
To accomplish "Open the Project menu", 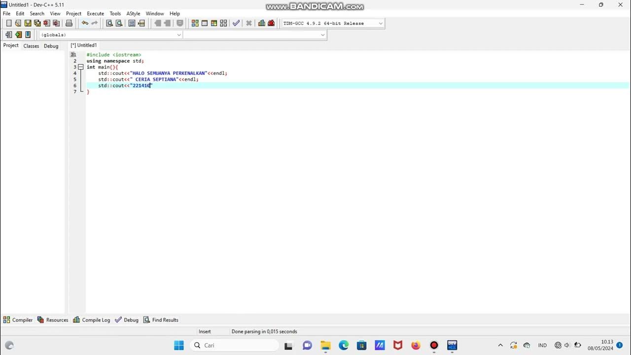I will pos(73,13).
